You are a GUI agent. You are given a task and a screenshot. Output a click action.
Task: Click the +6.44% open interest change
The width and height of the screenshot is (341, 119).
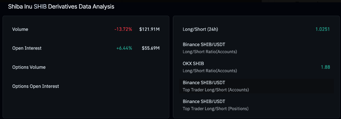point(124,48)
